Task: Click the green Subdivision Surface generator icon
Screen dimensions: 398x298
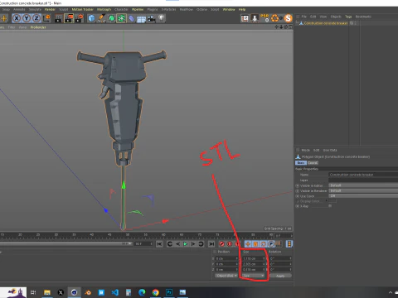Action: (x=111, y=18)
